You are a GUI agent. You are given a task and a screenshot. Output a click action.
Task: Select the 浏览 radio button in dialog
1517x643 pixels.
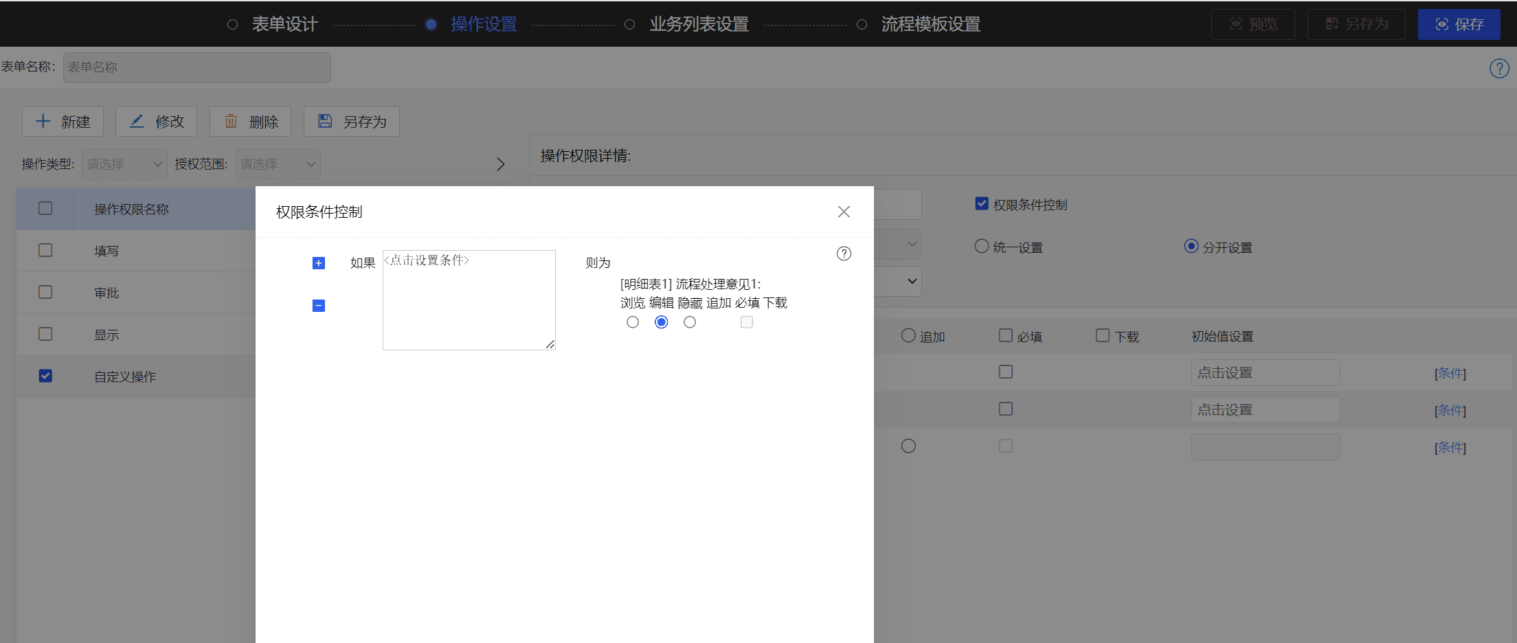tap(633, 322)
